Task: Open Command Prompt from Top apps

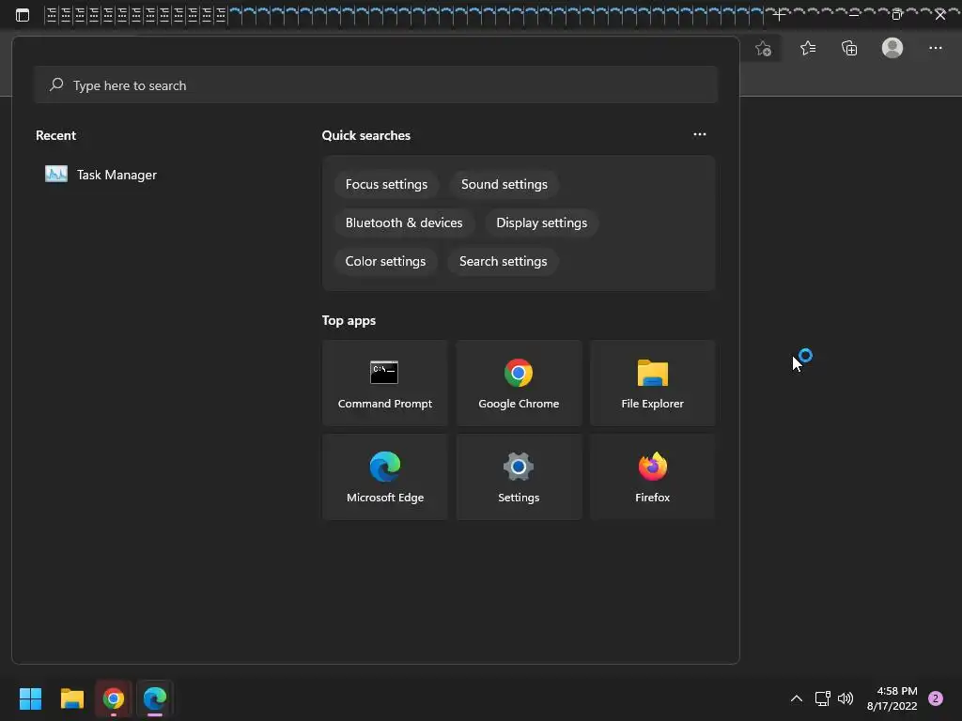Action: pos(384,383)
